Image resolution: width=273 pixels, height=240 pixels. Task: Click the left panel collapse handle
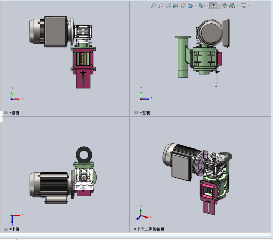1,116
